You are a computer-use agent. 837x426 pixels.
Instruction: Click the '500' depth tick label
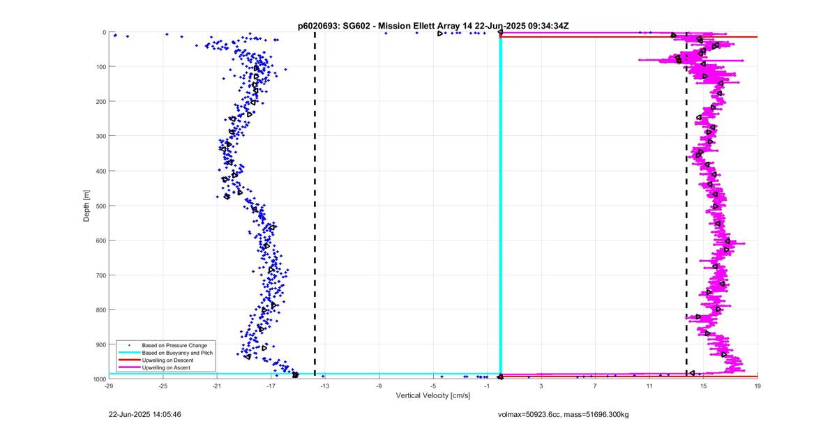pos(100,206)
